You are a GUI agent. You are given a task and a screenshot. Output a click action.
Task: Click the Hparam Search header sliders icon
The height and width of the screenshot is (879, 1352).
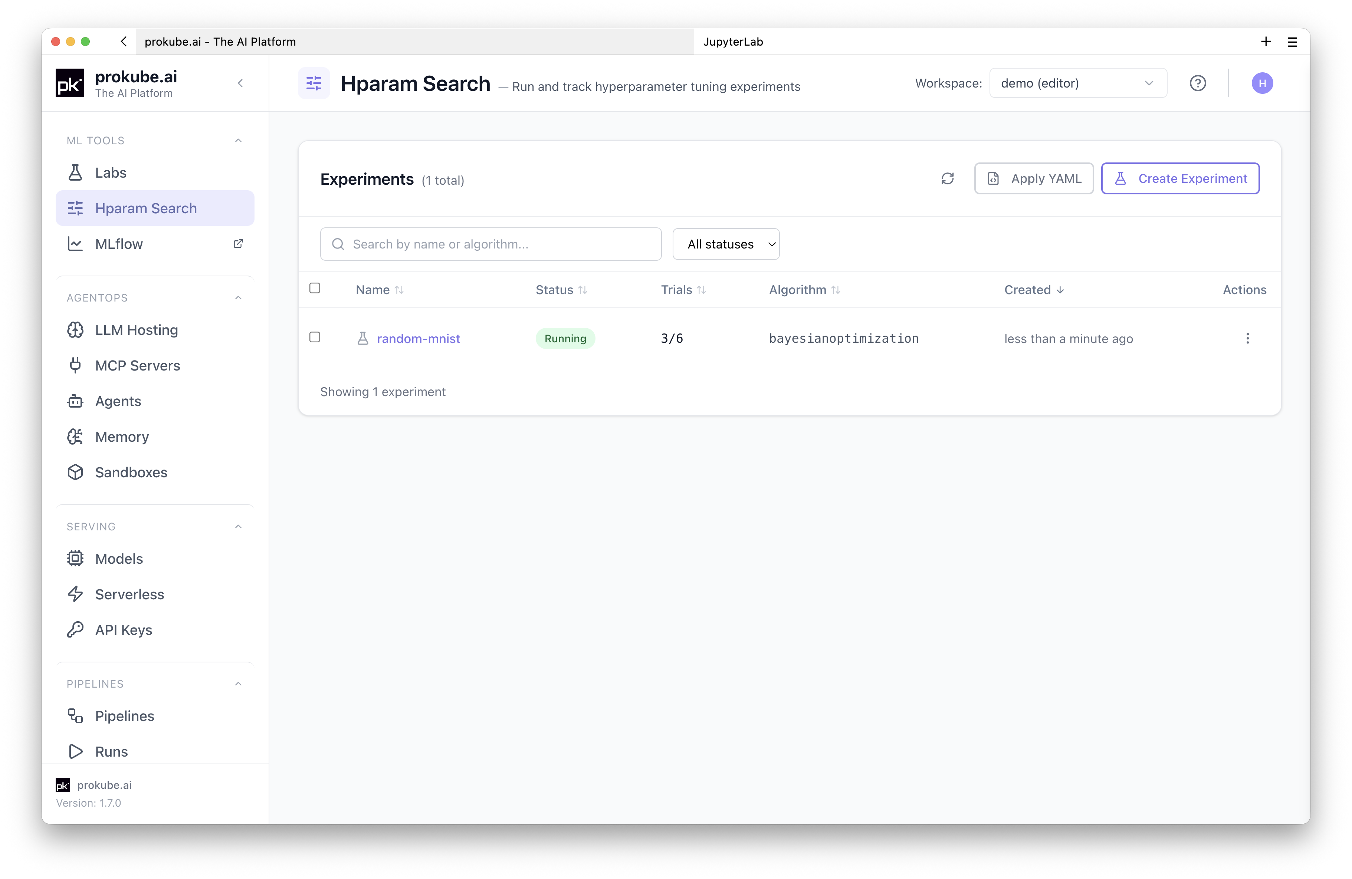[314, 83]
